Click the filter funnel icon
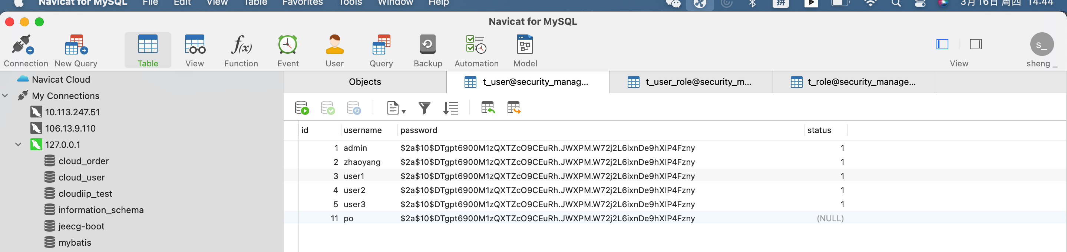 (x=424, y=108)
